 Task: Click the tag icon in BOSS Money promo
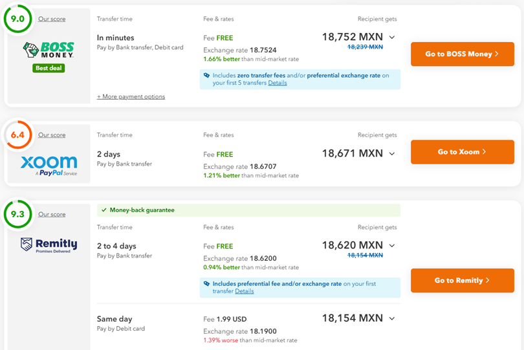point(206,76)
